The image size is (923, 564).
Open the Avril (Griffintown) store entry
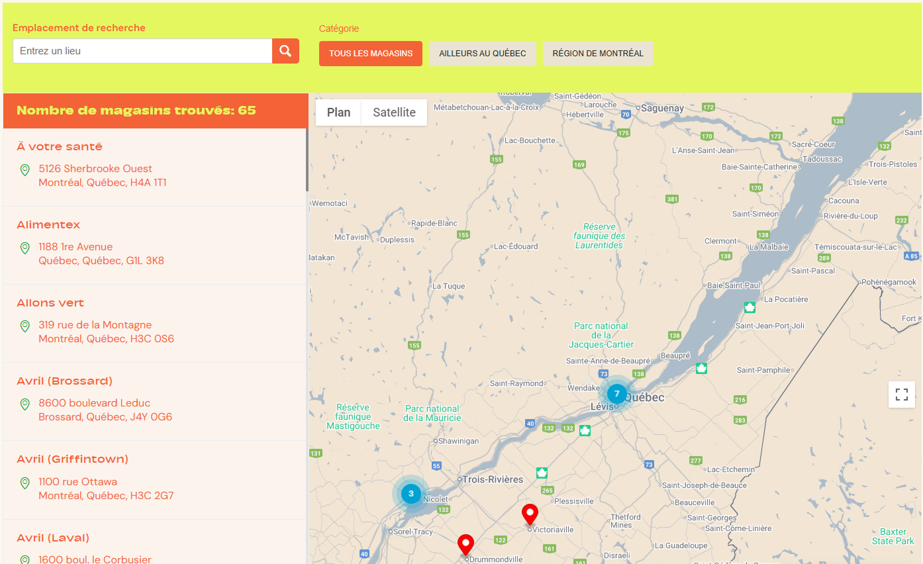[x=73, y=459]
